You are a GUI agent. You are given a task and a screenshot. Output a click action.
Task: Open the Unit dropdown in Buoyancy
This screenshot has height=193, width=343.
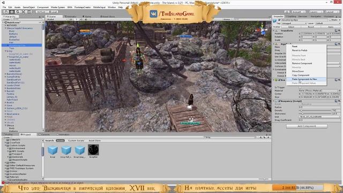click(319, 117)
